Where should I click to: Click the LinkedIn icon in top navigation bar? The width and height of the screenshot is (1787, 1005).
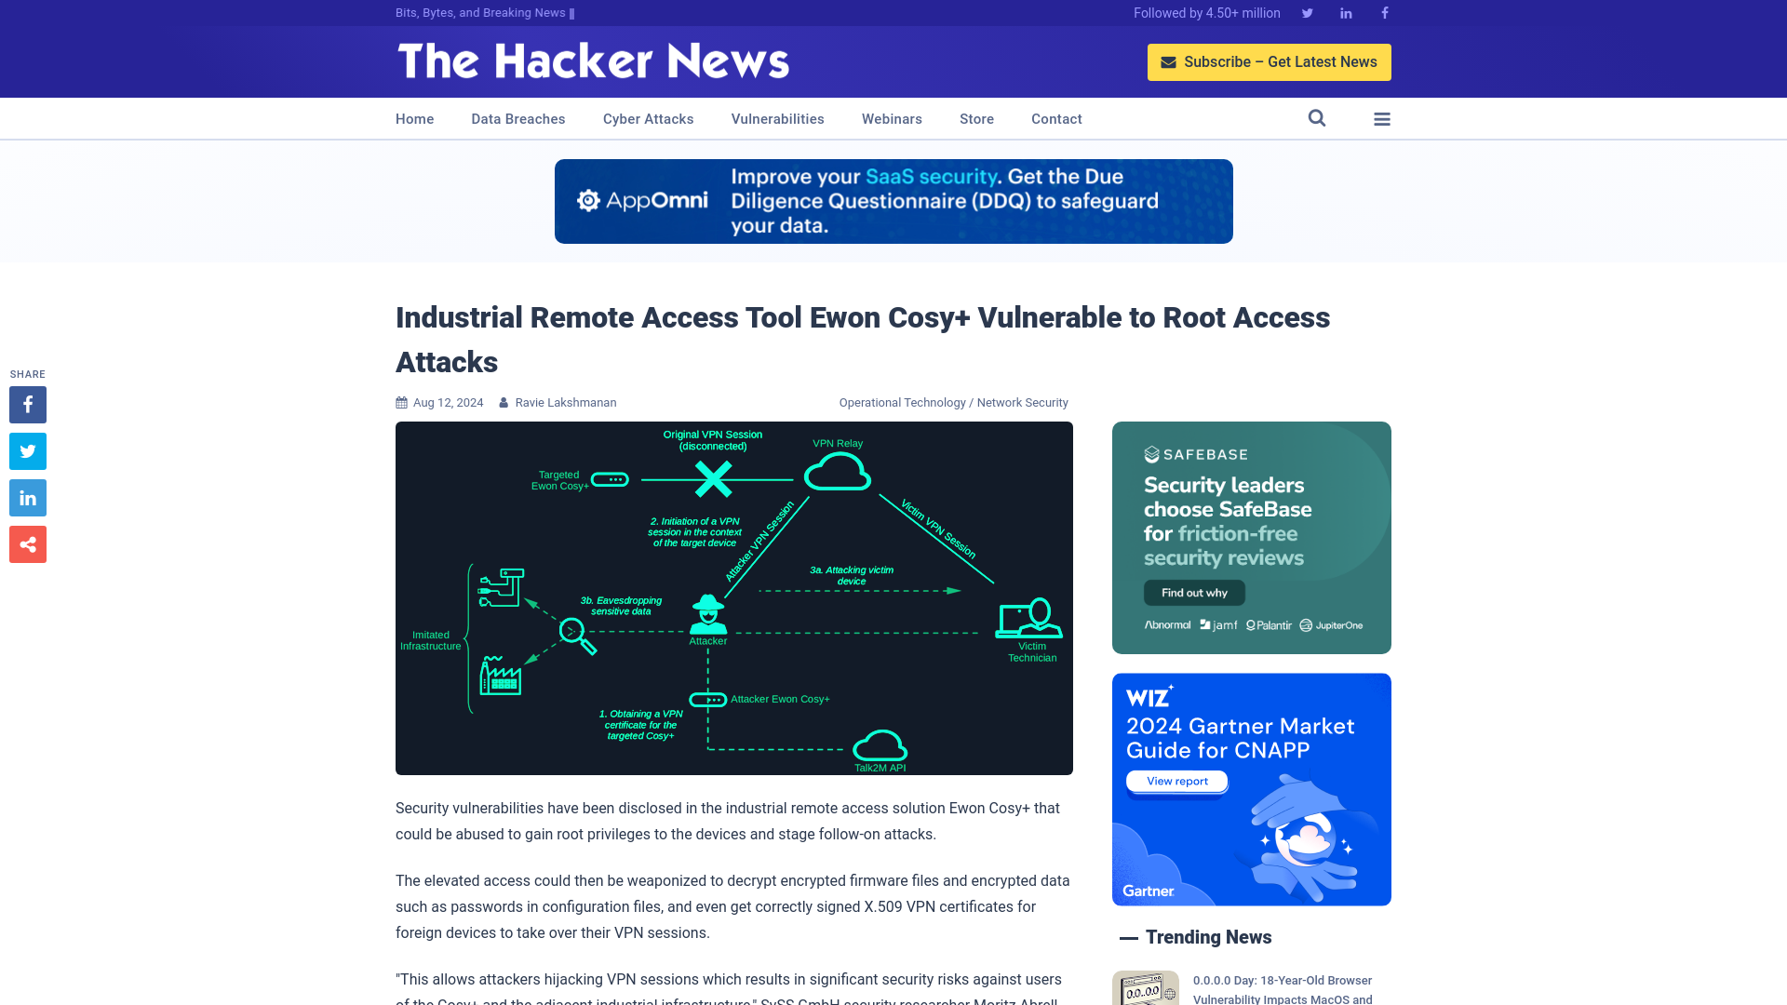pyautogui.click(x=1345, y=14)
